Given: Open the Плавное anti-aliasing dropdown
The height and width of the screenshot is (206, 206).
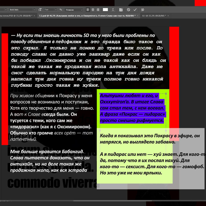Looking at the screenshot, I should tap(74, 10).
